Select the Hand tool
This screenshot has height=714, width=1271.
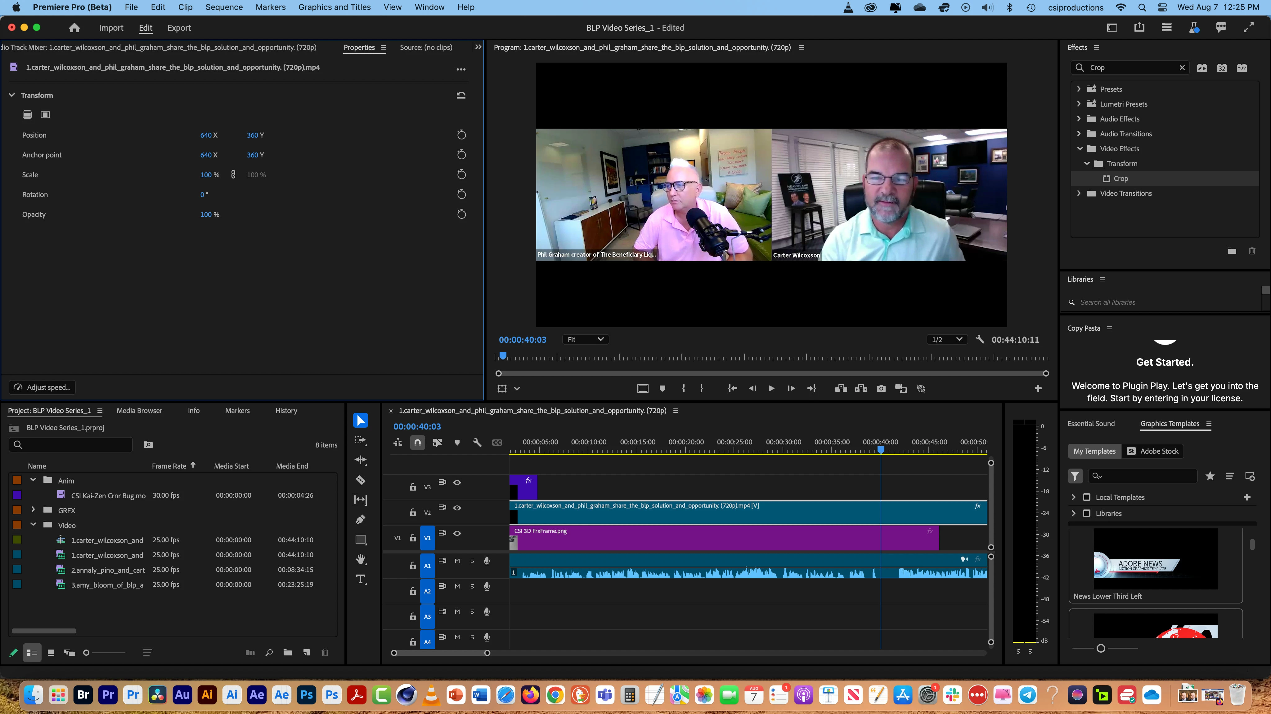click(361, 559)
